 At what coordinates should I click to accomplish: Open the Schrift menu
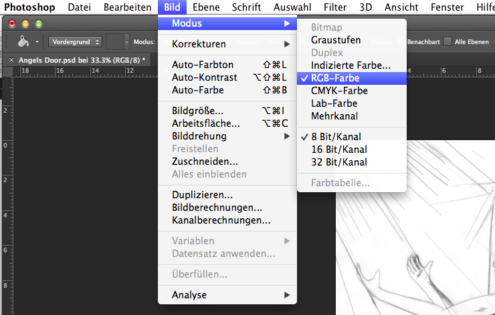click(246, 7)
